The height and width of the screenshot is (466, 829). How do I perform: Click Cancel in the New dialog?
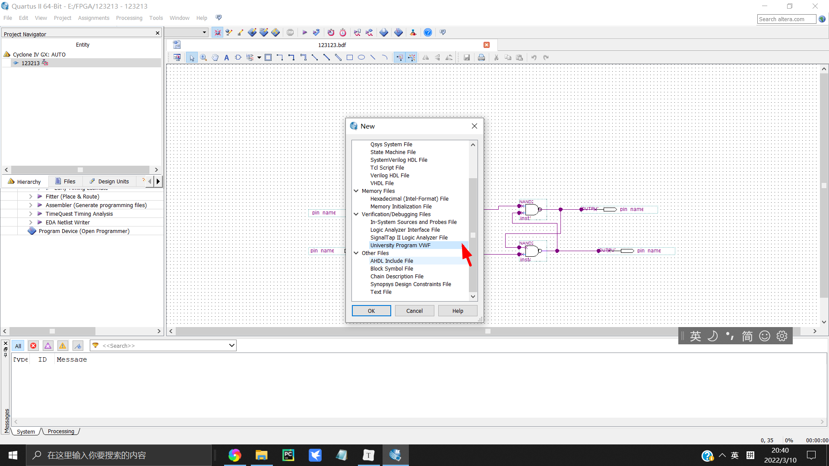[x=414, y=311]
